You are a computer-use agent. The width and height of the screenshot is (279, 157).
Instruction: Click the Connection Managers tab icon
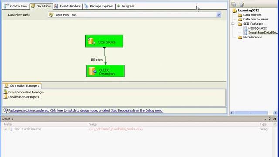pyautogui.click(x=7, y=85)
